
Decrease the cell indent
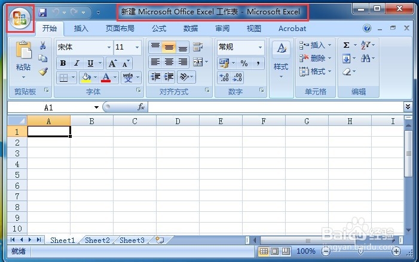coord(155,77)
